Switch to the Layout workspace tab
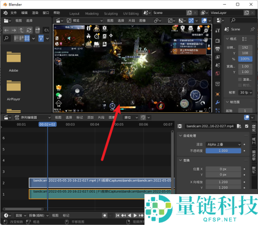 74,13
